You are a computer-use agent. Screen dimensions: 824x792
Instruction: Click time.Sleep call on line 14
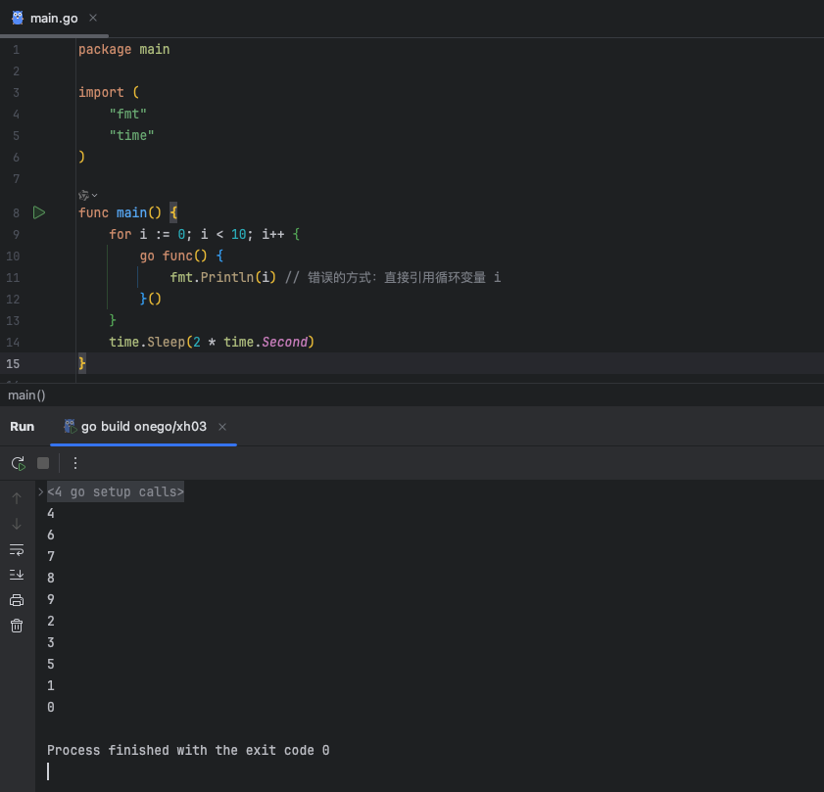[212, 343]
